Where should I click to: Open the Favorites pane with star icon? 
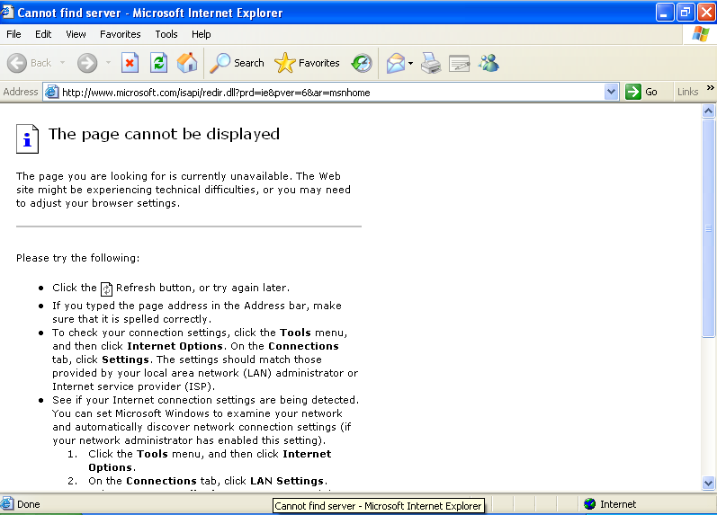[307, 63]
